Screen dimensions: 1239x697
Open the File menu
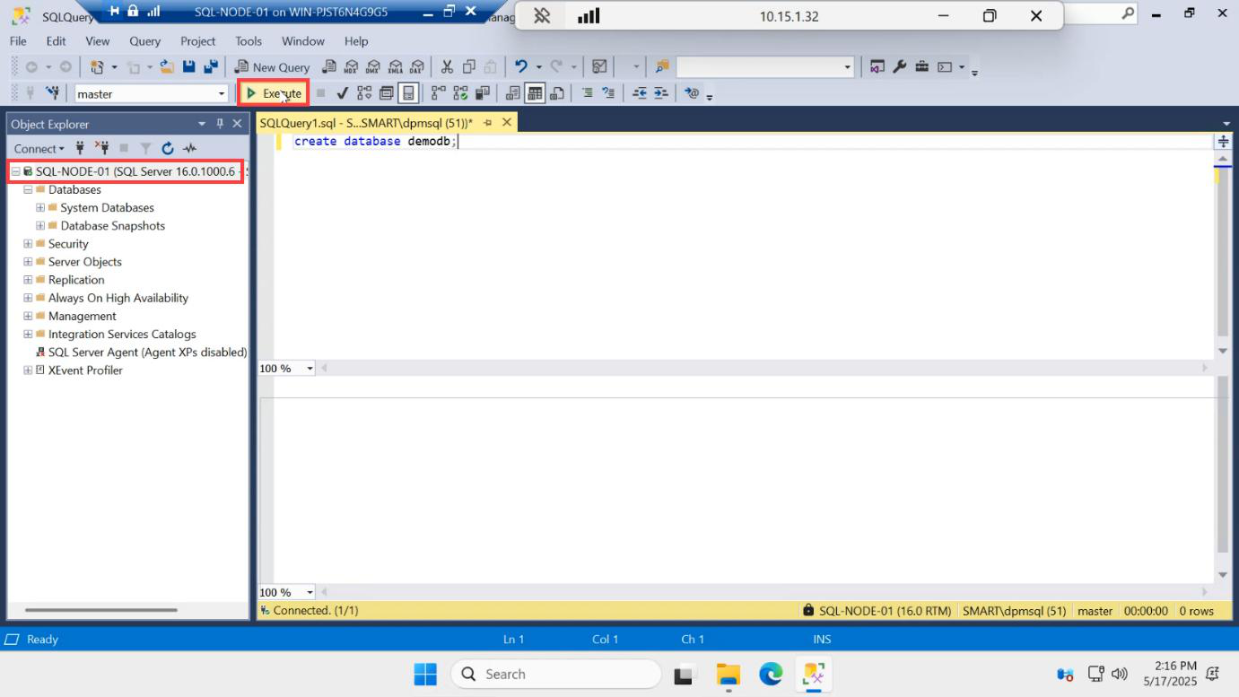18,41
